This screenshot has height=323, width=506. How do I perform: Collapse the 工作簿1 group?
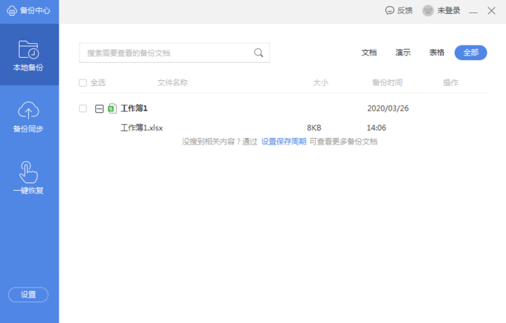100,108
